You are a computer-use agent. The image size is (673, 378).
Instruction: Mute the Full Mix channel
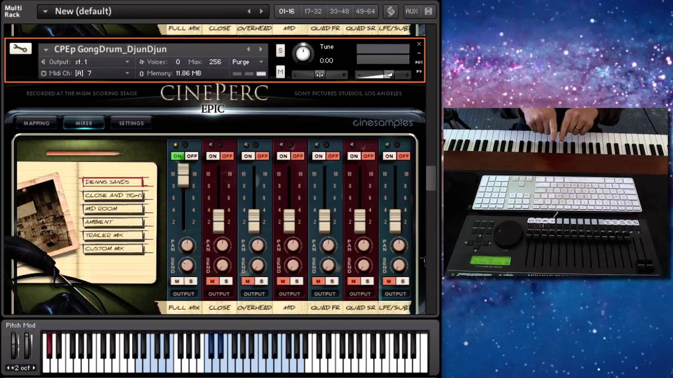tap(177, 281)
